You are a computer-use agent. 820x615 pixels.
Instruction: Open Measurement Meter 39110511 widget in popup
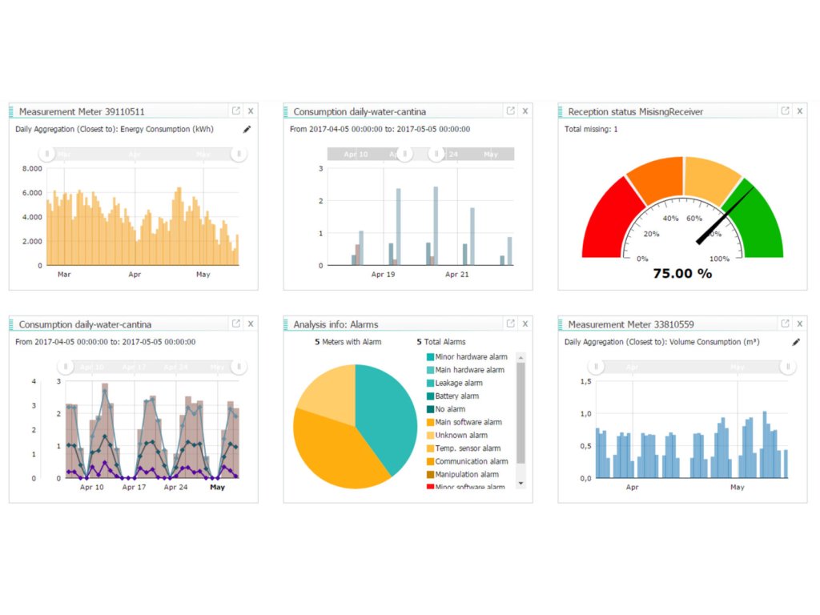tap(236, 111)
